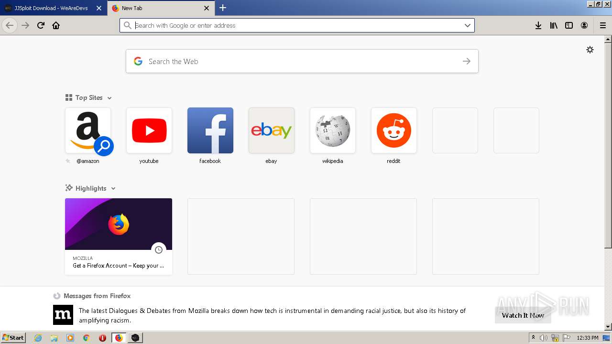Reload the current page
The image size is (612, 344).
(x=41, y=25)
